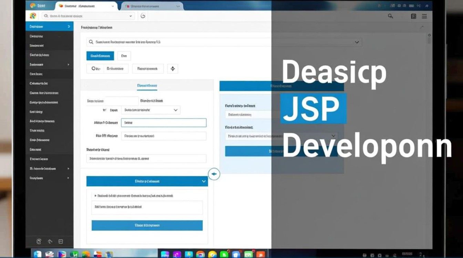
Task: Click the circular left-arrow button between the two panels
Action: (x=214, y=174)
